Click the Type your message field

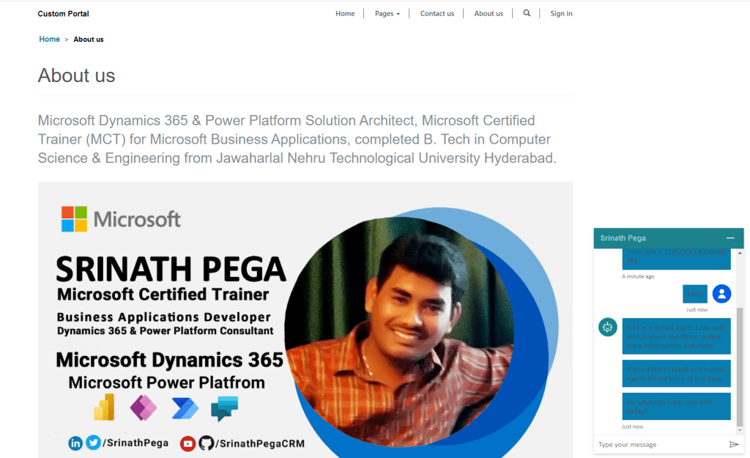pos(659,445)
